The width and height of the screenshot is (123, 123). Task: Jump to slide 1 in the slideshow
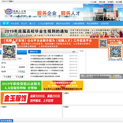[110, 77]
